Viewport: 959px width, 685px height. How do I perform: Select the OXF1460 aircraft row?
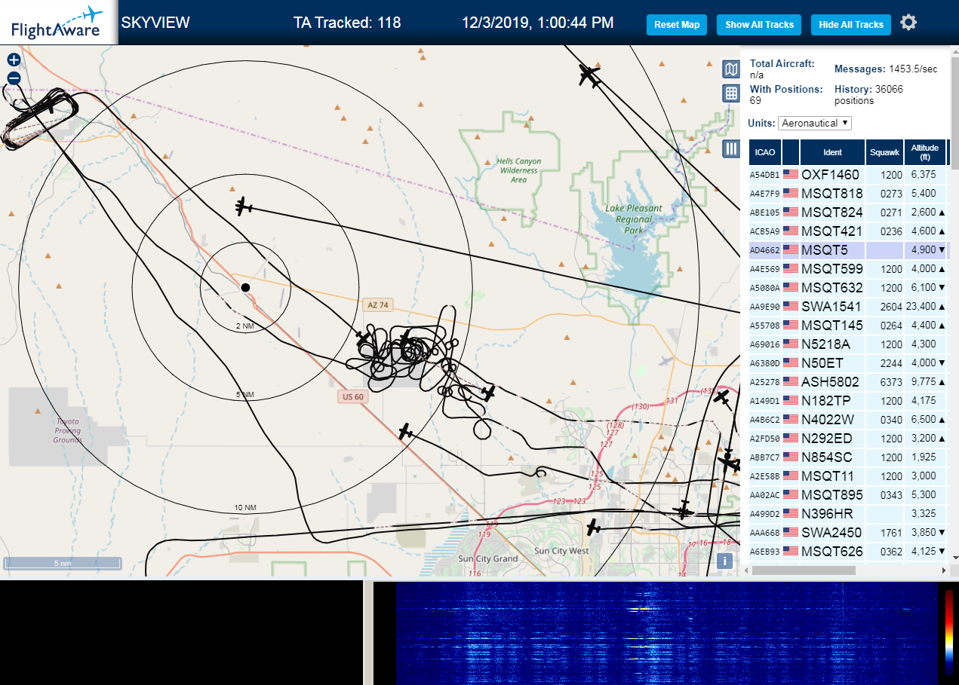[x=848, y=175]
